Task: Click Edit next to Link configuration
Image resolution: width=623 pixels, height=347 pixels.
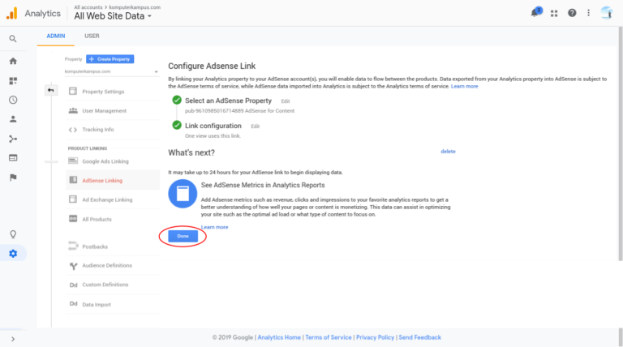Action: (x=255, y=126)
